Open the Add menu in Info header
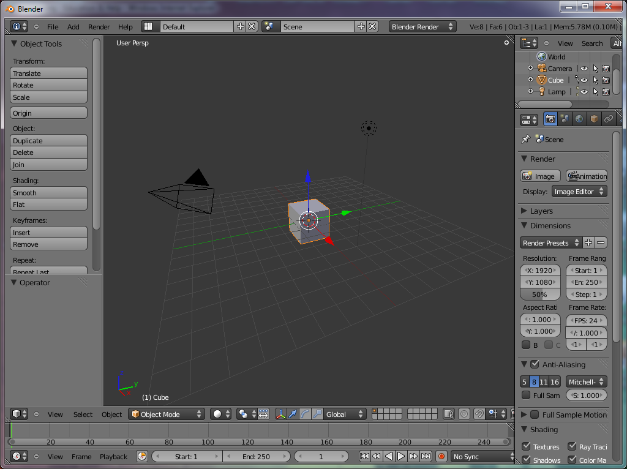Screen dimensions: 627x469 pyautogui.click(x=73, y=27)
